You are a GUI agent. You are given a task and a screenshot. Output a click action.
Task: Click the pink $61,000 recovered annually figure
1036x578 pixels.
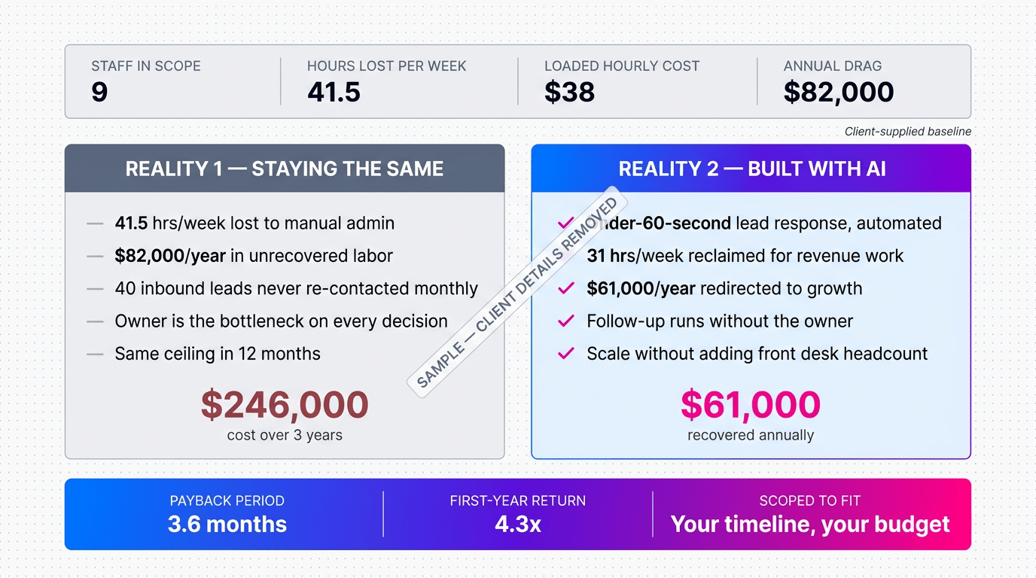coord(751,414)
